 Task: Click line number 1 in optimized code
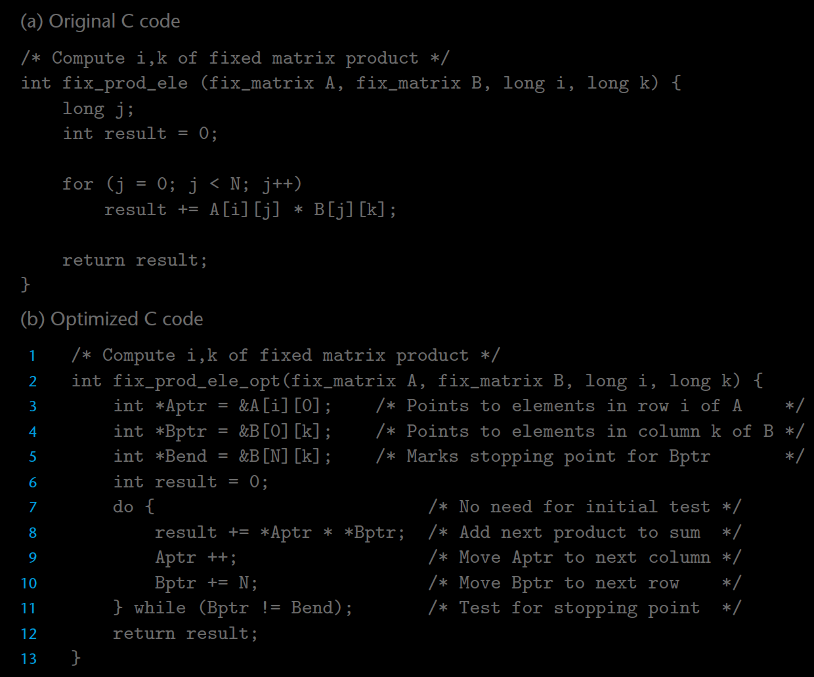(x=32, y=356)
